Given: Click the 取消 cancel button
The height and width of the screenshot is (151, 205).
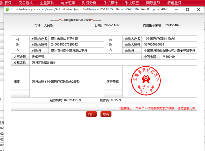Looking at the screenshot, I should [x=106, y=114].
